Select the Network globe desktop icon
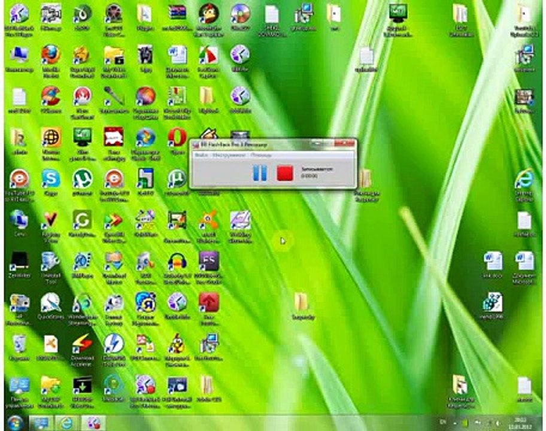546x431 pixels. pos(19,224)
